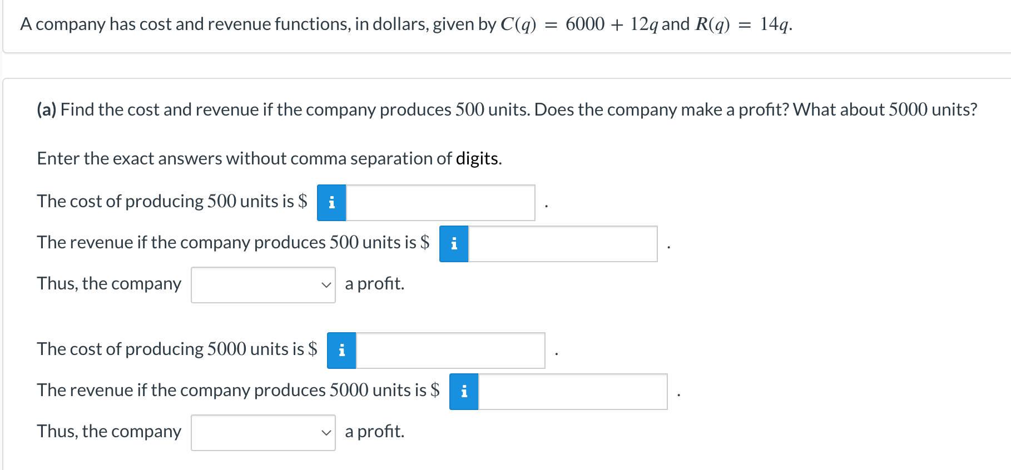Click the chevron in the second company dropdown
Image resolution: width=1011 pixels, height=470 pixels.
point(326,433)
